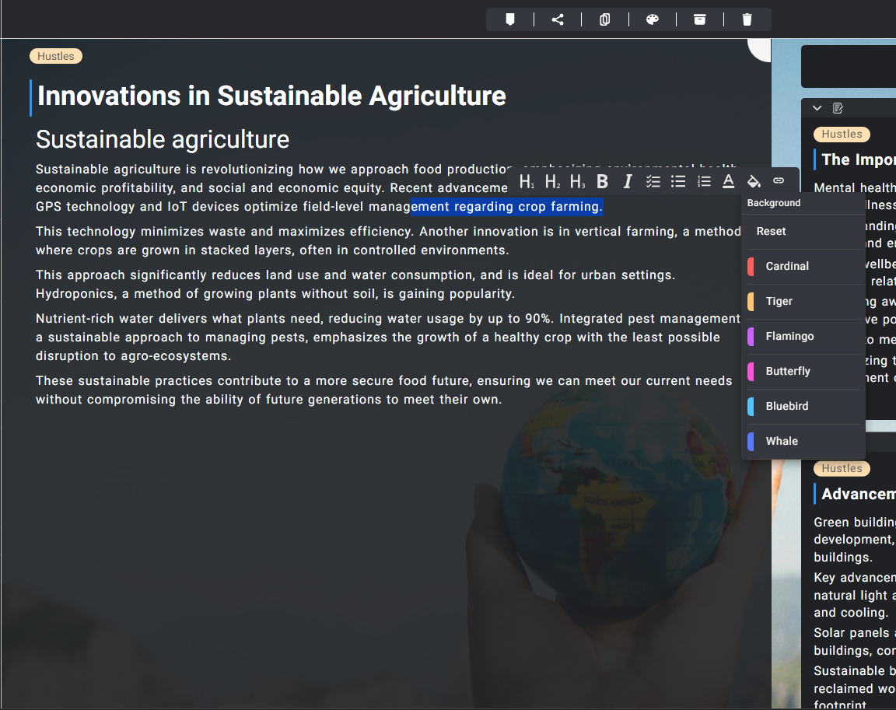Apply Heading 2 format

[x=552, y=182]
